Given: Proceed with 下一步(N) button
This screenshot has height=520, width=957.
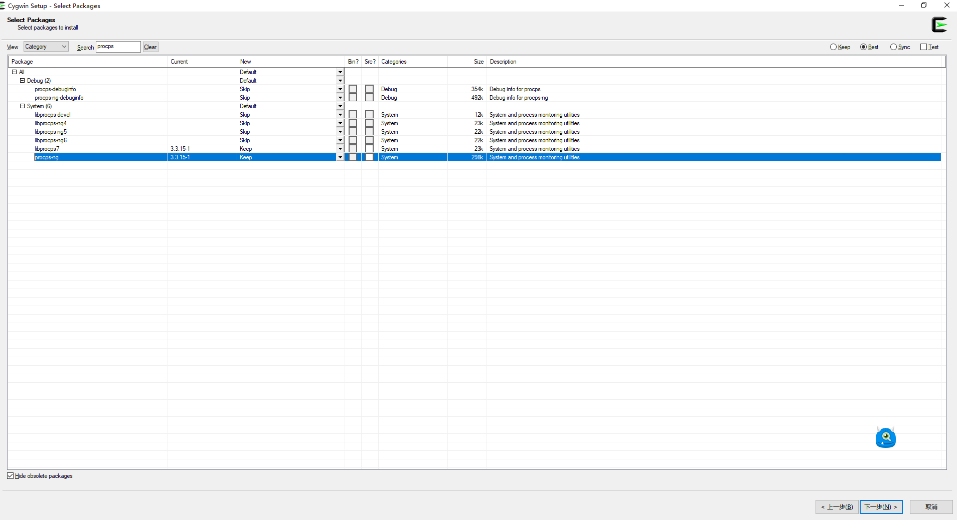Looking at the screenshot, I should click(881, 507).
